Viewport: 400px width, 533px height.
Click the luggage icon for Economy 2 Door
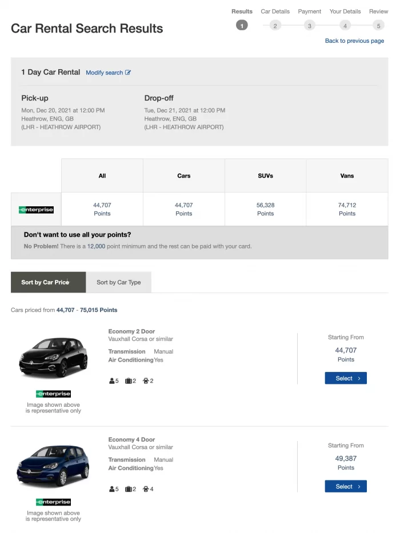tap(128, 380)
